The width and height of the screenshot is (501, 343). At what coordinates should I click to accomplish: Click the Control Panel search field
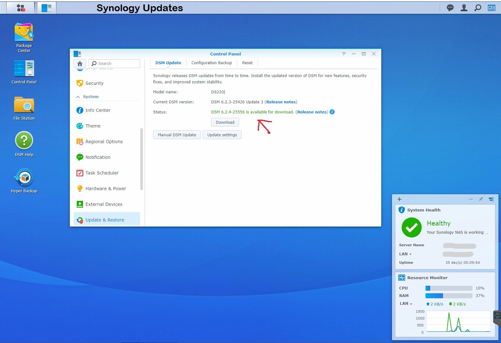[x=114, y=63]
